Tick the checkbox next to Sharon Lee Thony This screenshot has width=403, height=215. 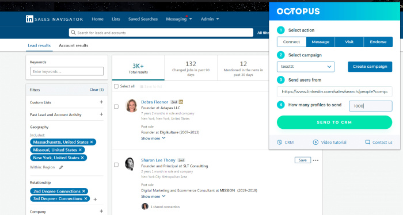(x=116, y=165)
